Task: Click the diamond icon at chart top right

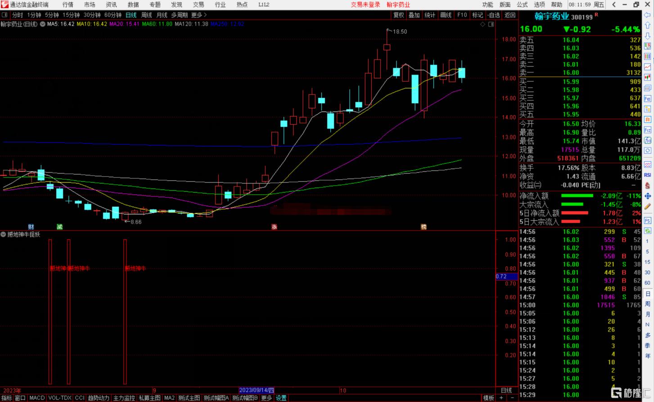Action: 483,24
